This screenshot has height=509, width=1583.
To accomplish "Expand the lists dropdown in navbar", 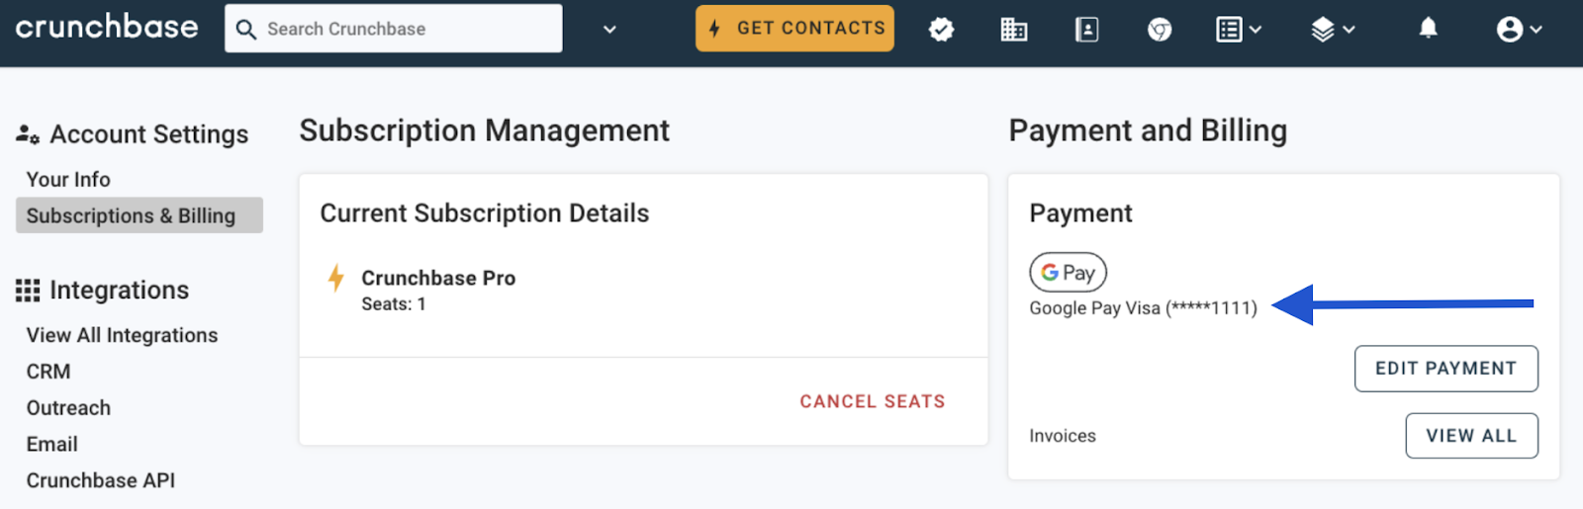I will [x=1238, y=30].
